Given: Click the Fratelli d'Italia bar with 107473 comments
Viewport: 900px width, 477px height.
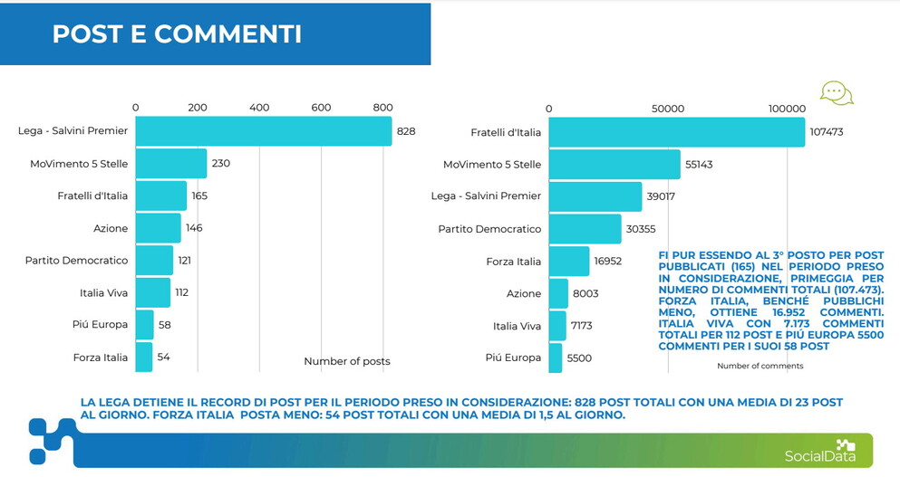Looking at the screenshot, I should pos(676,132).
